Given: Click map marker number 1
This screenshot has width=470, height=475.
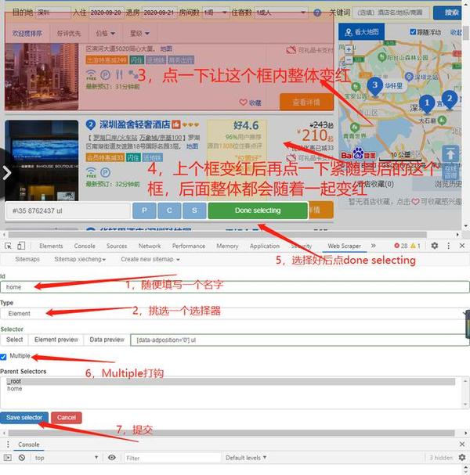Looking at the screenshot, I should (x=427, y=103).
